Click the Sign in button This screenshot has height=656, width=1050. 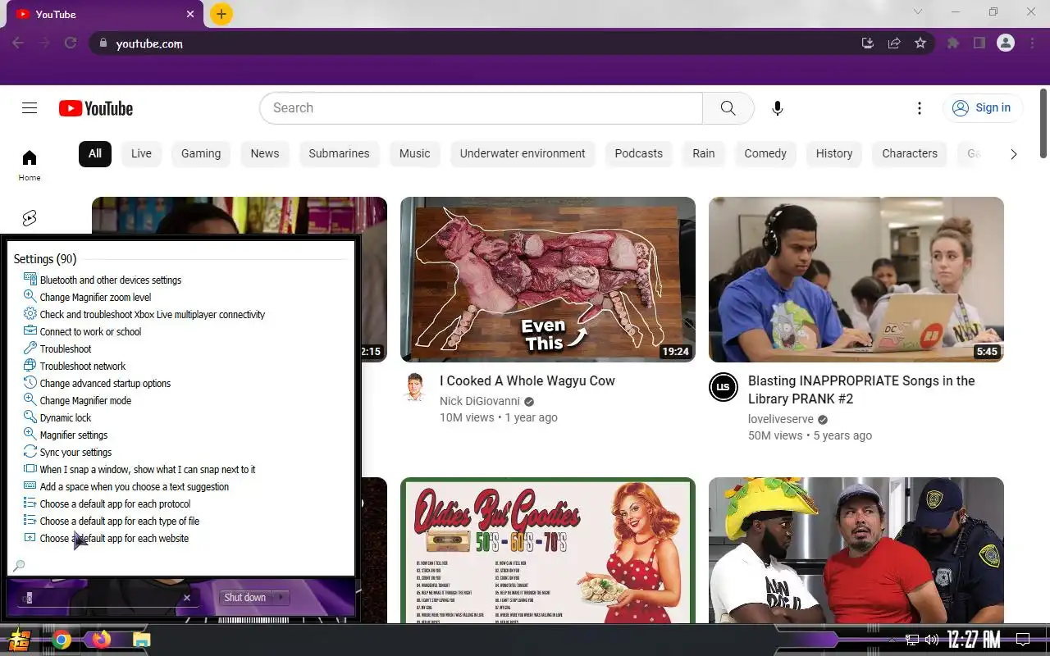(982, 108)
